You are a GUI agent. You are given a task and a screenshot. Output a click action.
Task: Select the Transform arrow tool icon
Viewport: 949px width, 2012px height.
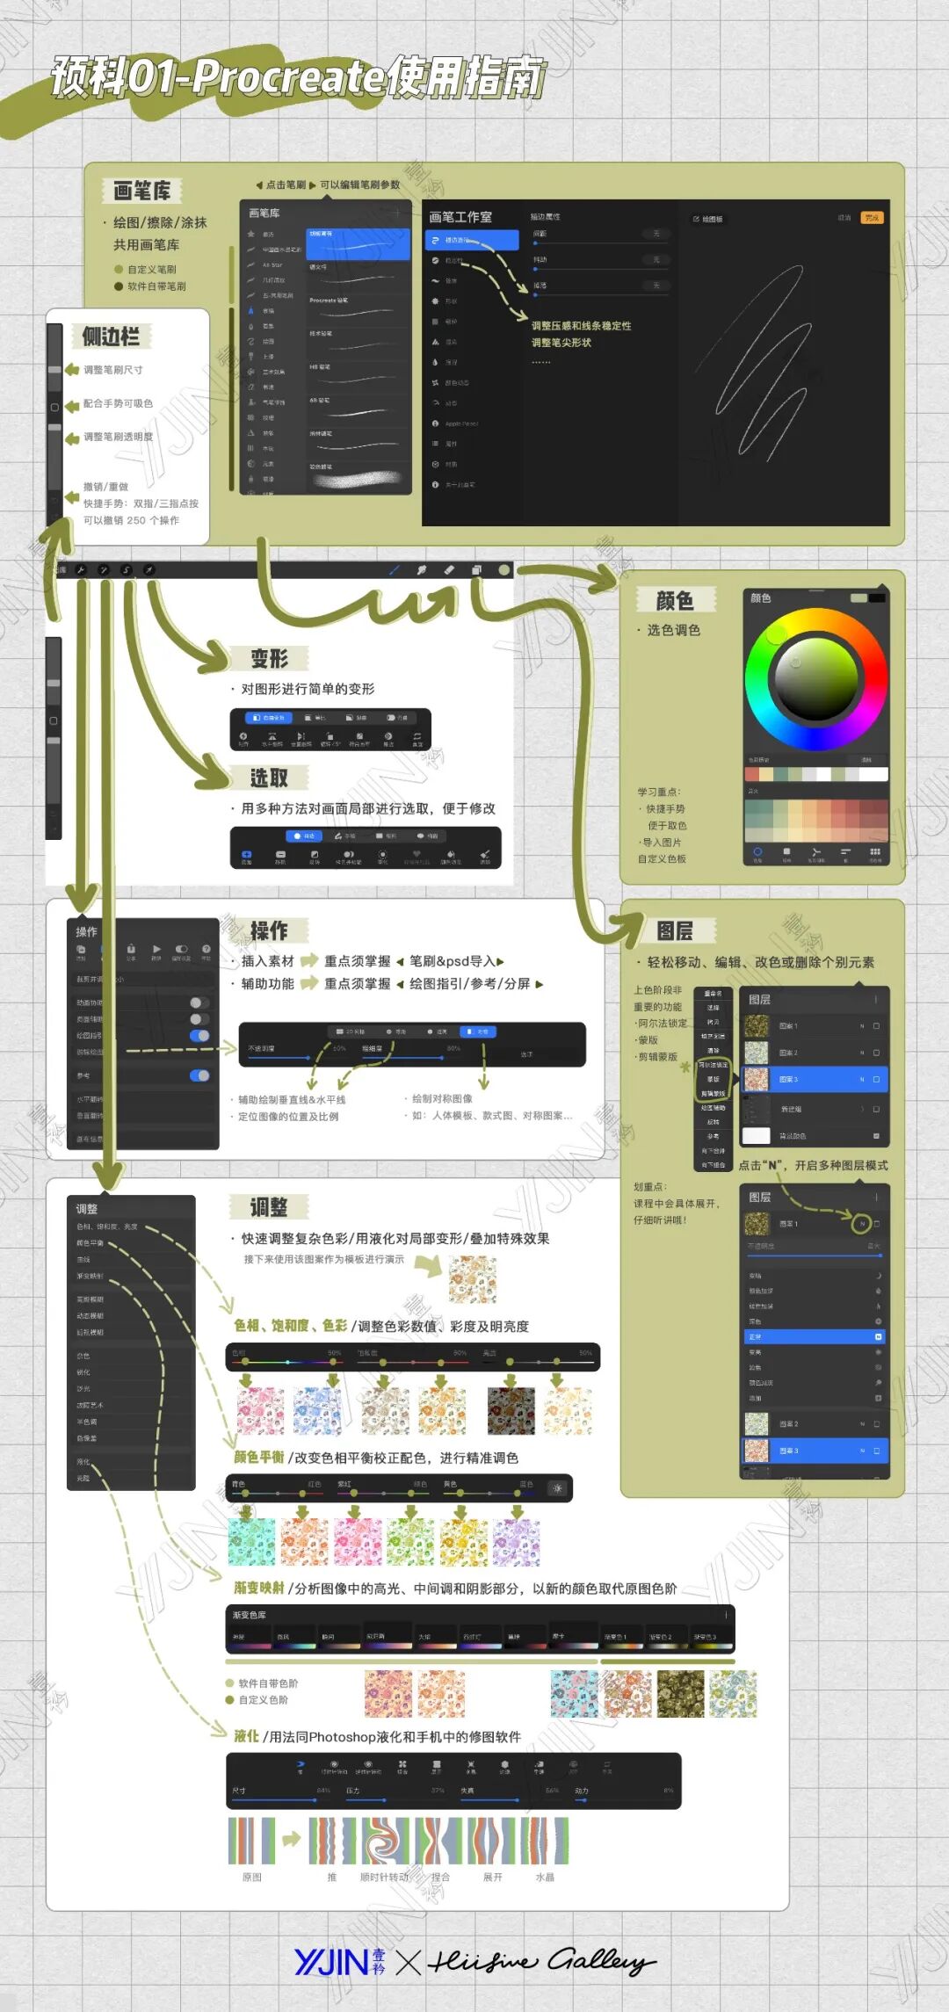pos(149,569)
